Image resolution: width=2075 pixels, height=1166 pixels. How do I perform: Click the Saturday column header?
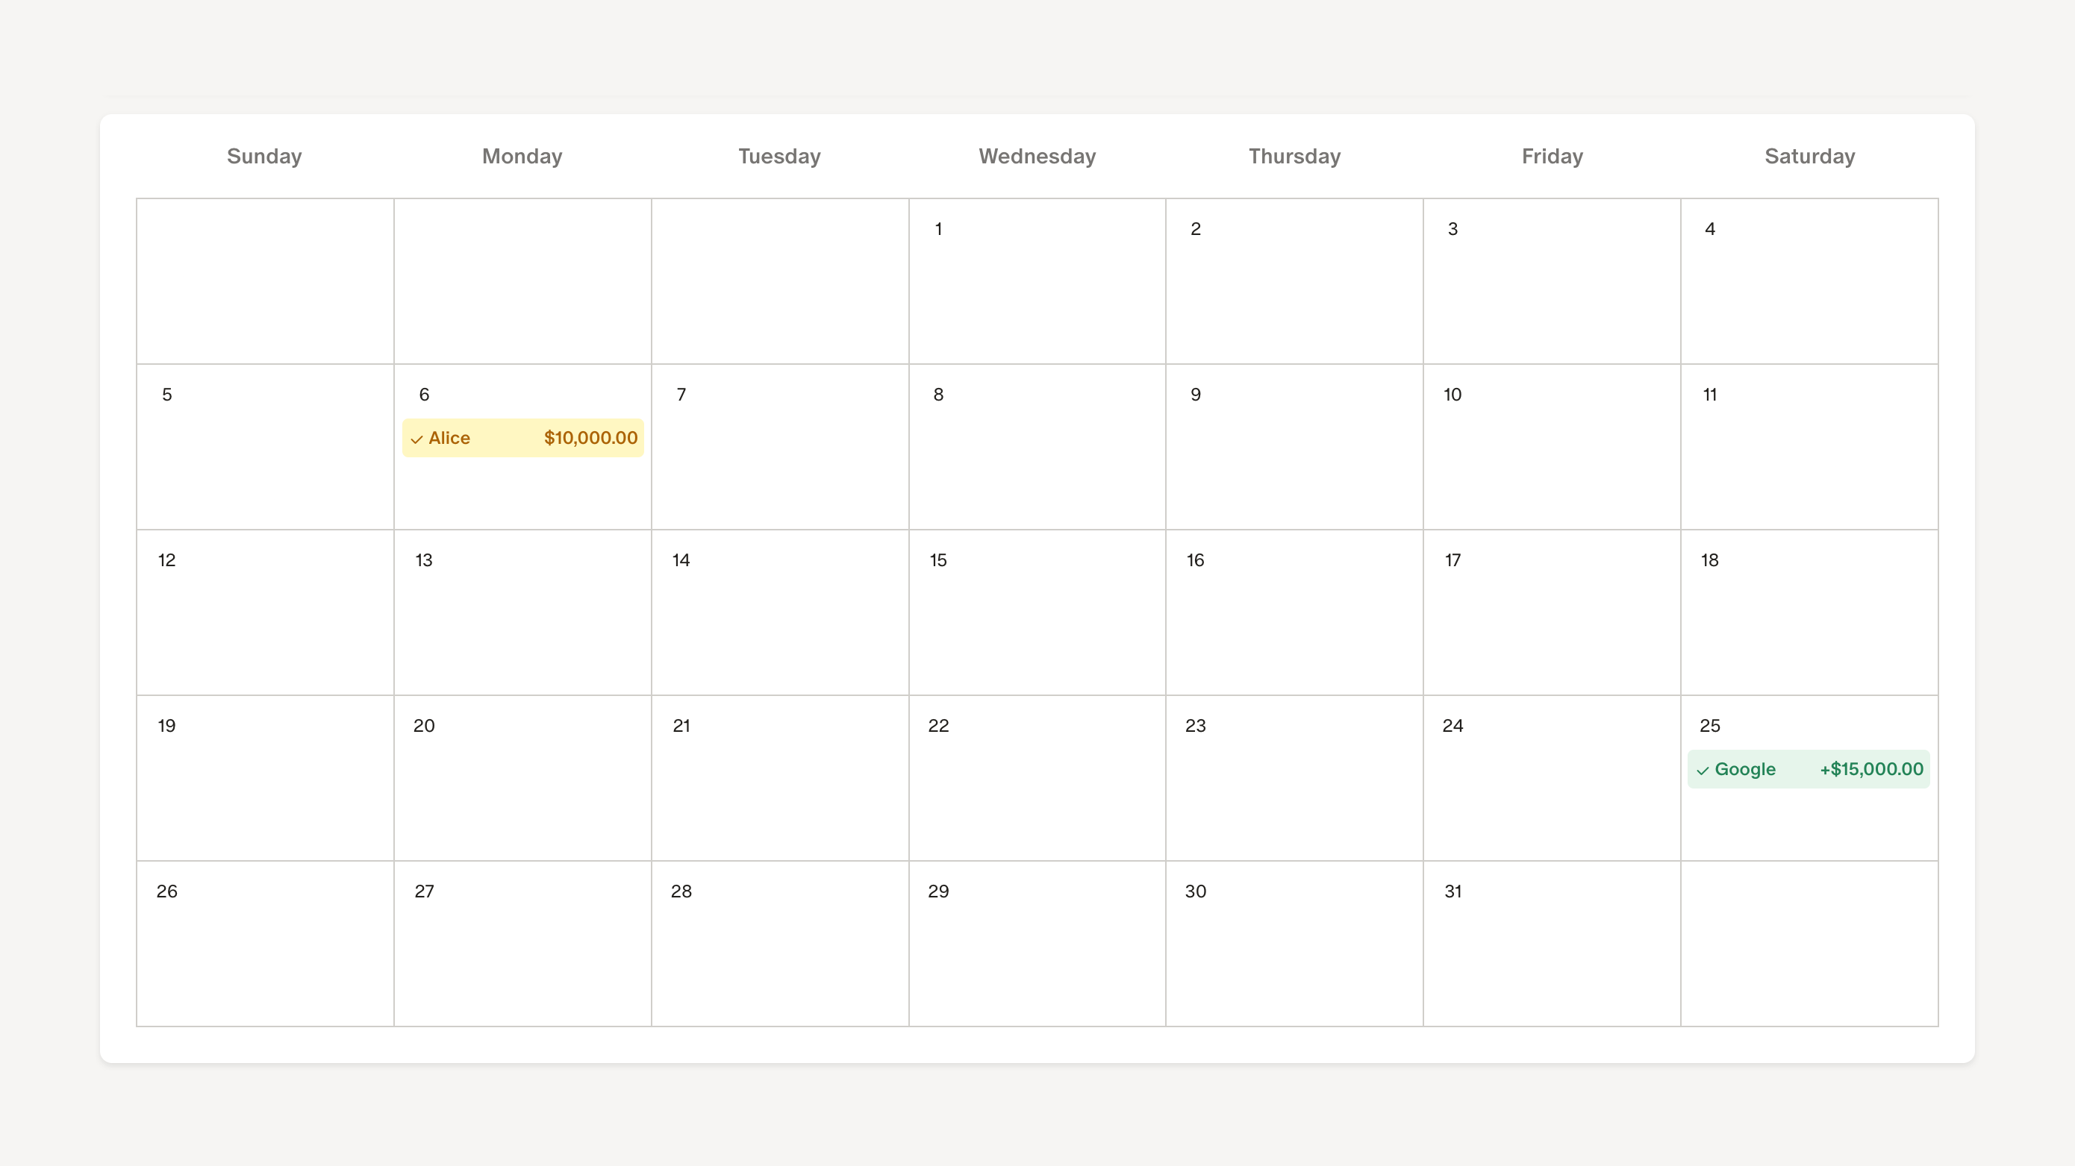[x=1809, y=156]
